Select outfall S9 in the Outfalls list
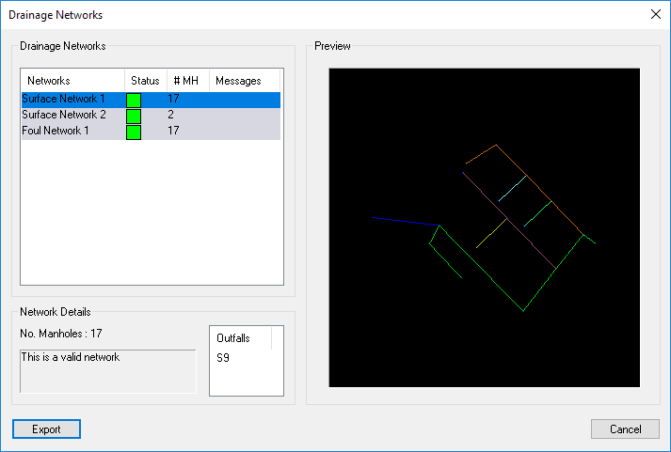 (223, 358)
